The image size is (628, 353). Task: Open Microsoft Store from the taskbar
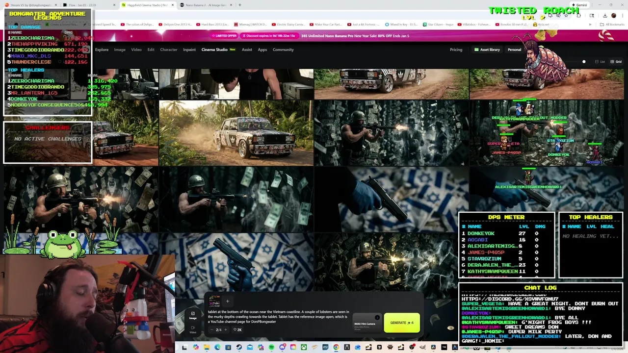coord(228,347)
